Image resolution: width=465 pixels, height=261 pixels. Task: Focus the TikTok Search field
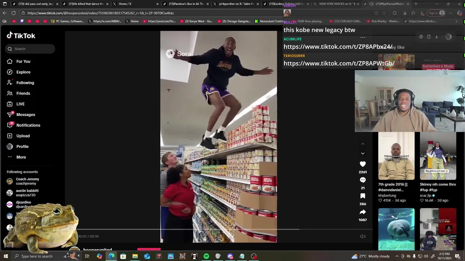[x=30, y=49]
